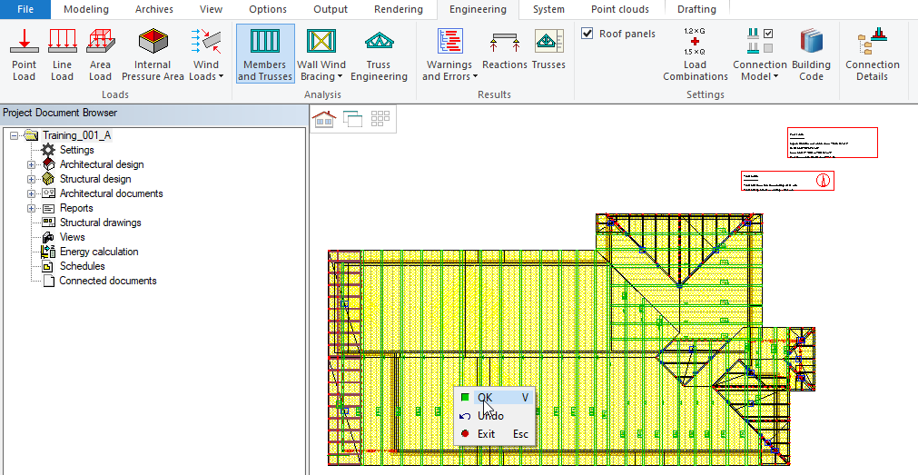918x475 pixels.
Task: Click the Internal Pressure Area icon
Action: pyautogui.click(x=153, y=43)
